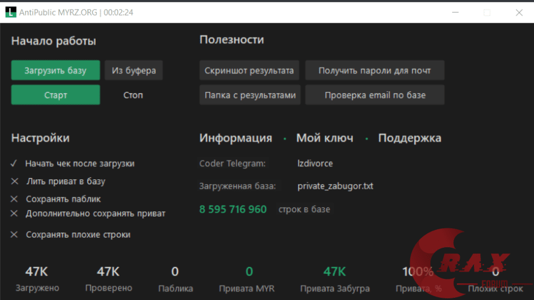Click the Загружено 47K counter
The width and height of the screenshot is (534, 300).
(x=37, y=279)
